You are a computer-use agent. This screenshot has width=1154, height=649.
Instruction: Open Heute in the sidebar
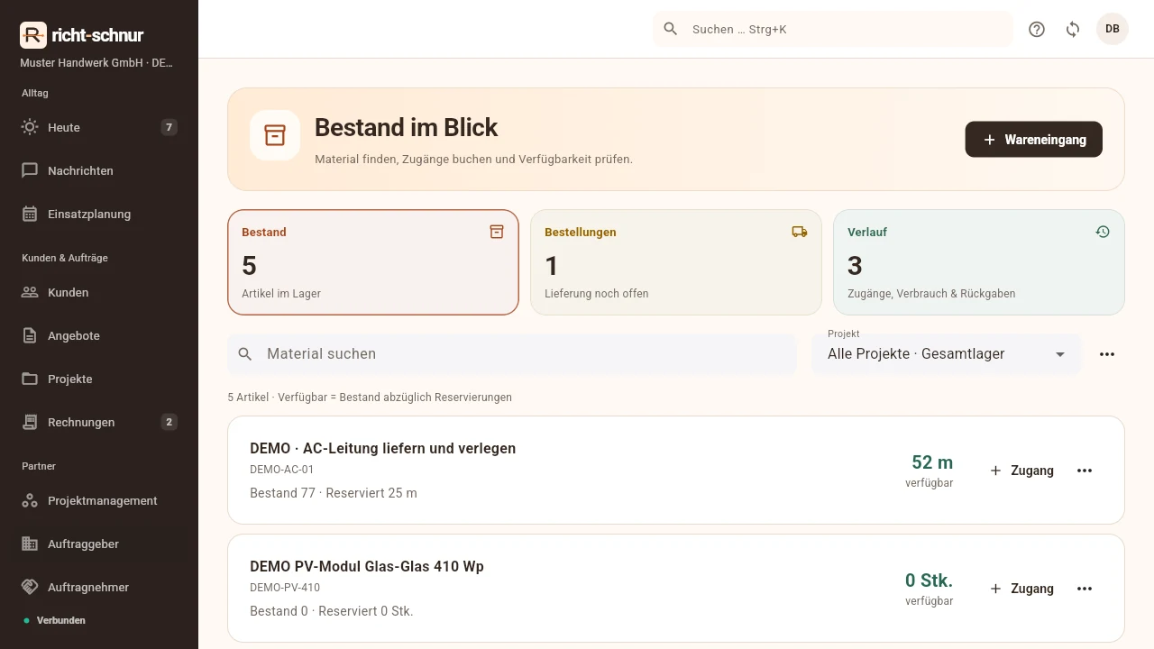pos(99,127)
